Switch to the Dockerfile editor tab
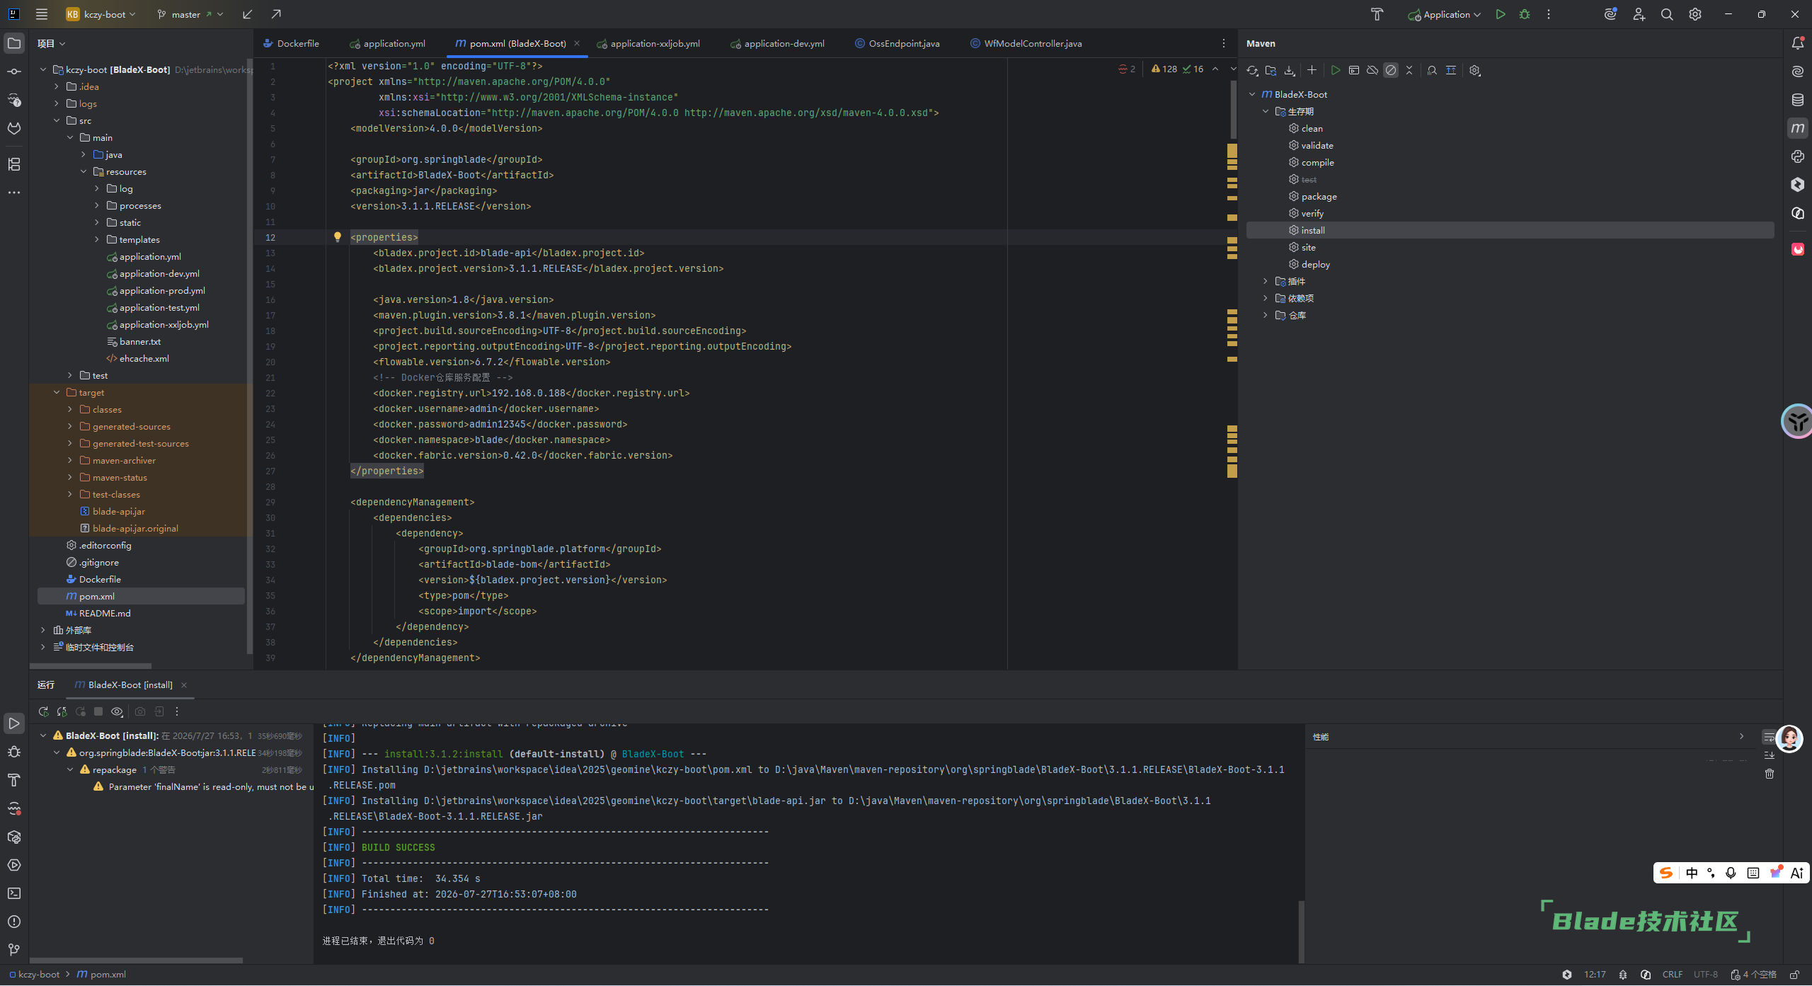Viewport: 1812px width, 986px height. [291, 43]
